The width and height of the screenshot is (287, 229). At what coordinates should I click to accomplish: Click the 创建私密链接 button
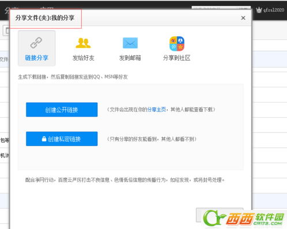pos(62,139)
